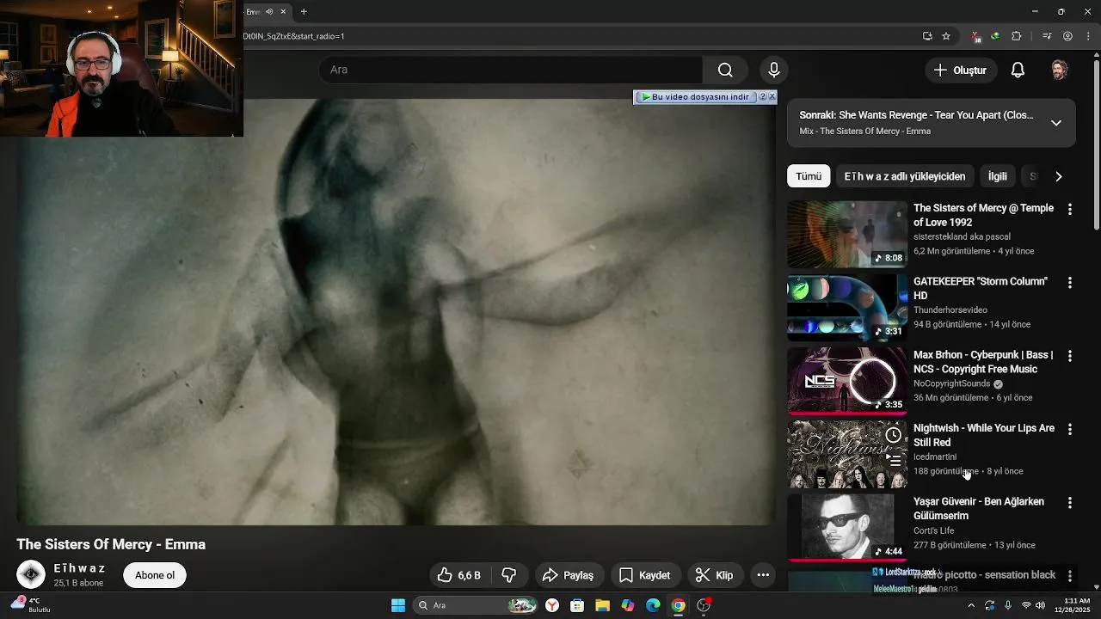The height and width of the screenshot is (619, 1101).
Task: Open options menu for Yaşar Güvenir video
Action: pyautogui.click(x=1070, y=502)
